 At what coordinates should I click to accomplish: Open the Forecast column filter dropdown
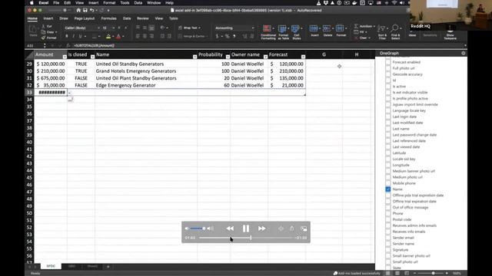pos(303,57)
